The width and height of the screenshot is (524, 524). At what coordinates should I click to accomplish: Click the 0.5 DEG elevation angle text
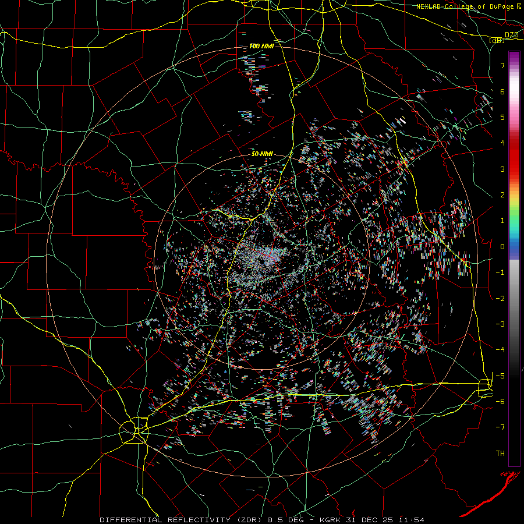tap(285, 520)
